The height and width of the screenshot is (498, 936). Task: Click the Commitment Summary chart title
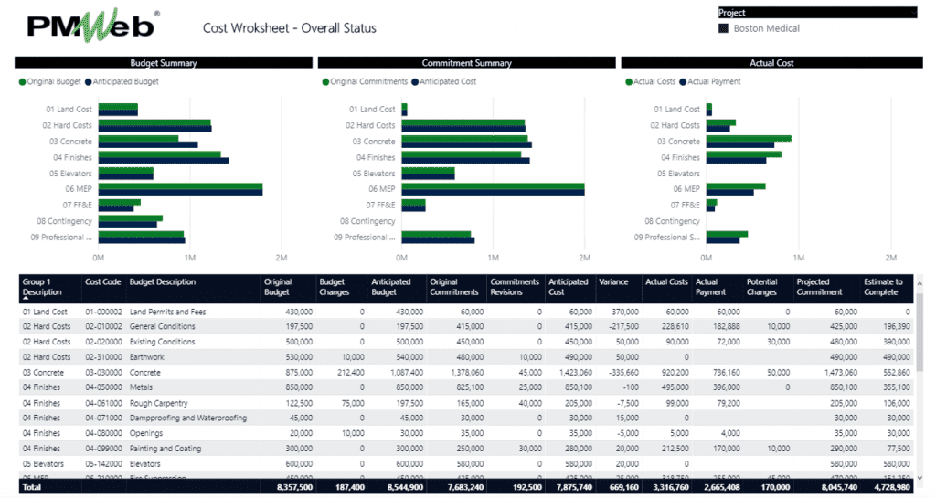(467, 63)
